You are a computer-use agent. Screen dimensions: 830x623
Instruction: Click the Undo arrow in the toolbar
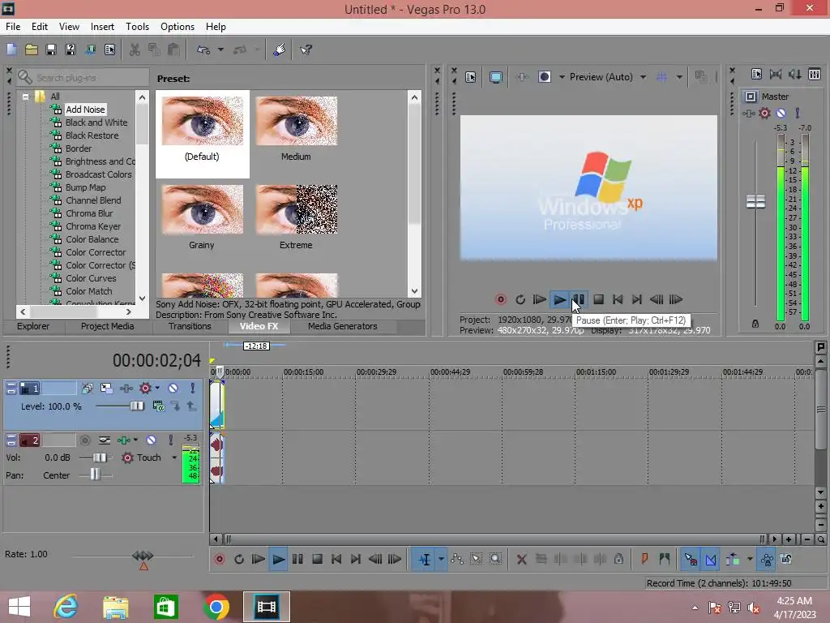point(203,49)
